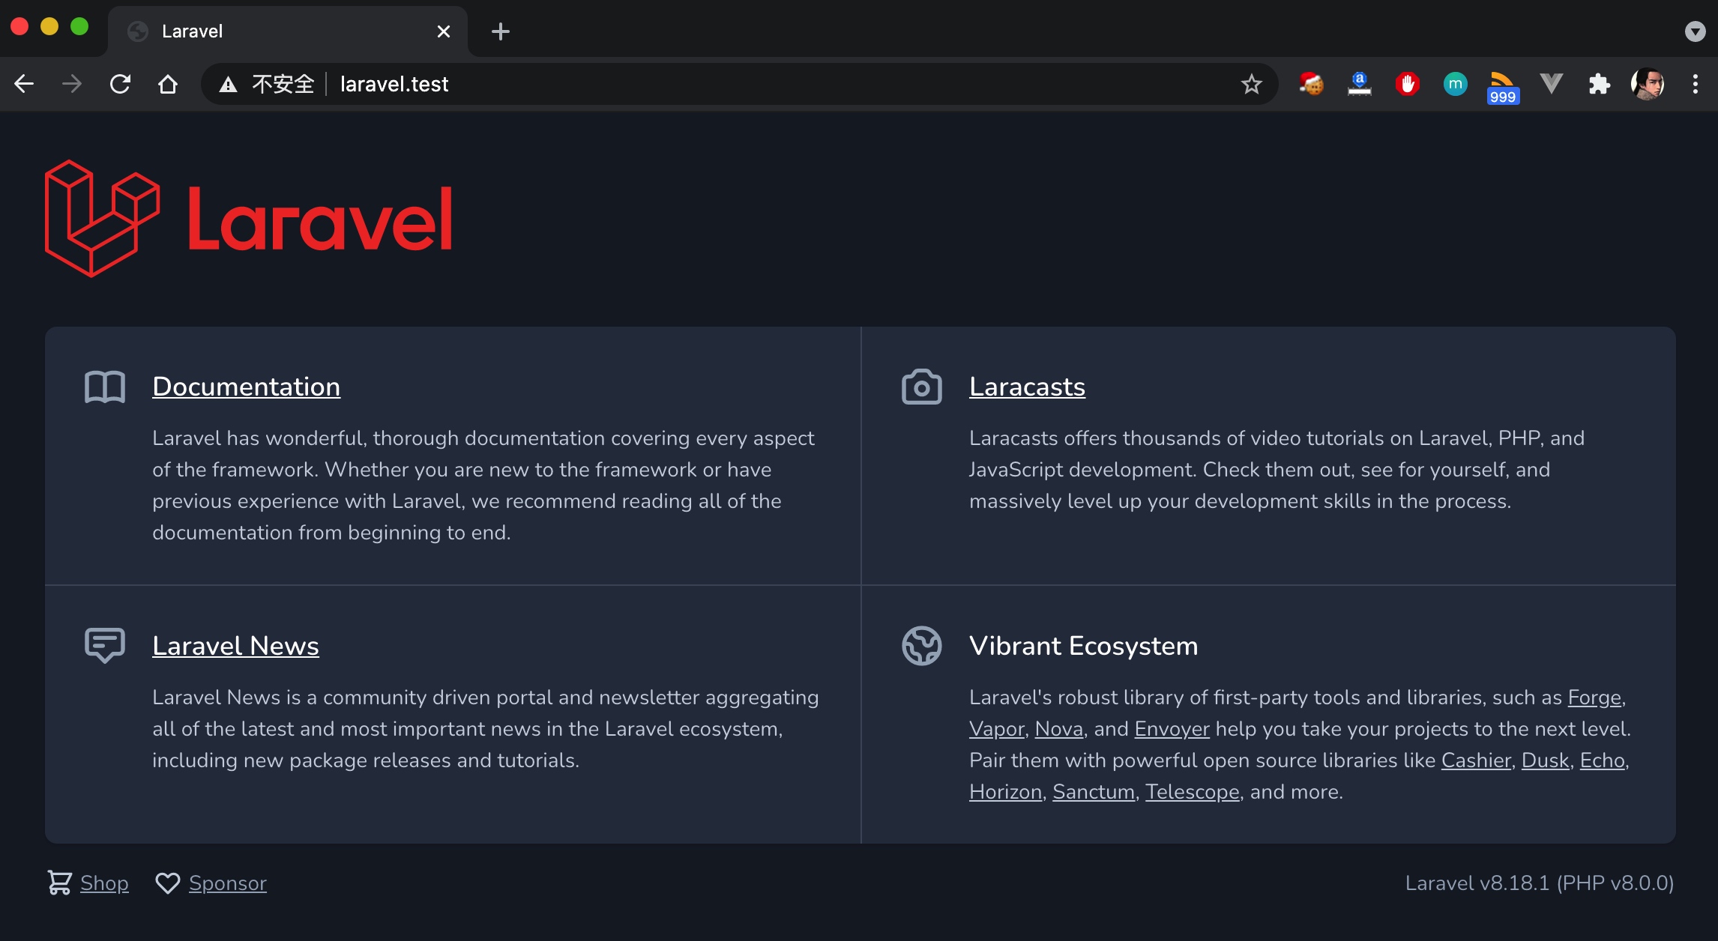Image resolution: width=1718 pixels, height=941 pixels.
Task: Bookmark this page with the star
Action: click(1251, 84)
